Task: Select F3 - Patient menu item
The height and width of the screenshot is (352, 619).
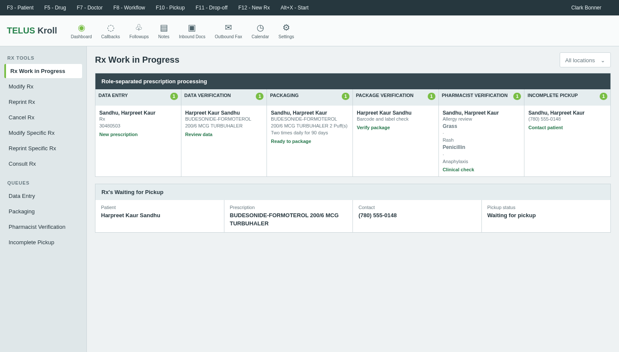Action: tap(20, 8)
